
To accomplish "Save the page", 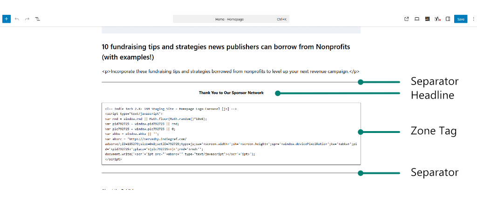I will tap(460, 19).
